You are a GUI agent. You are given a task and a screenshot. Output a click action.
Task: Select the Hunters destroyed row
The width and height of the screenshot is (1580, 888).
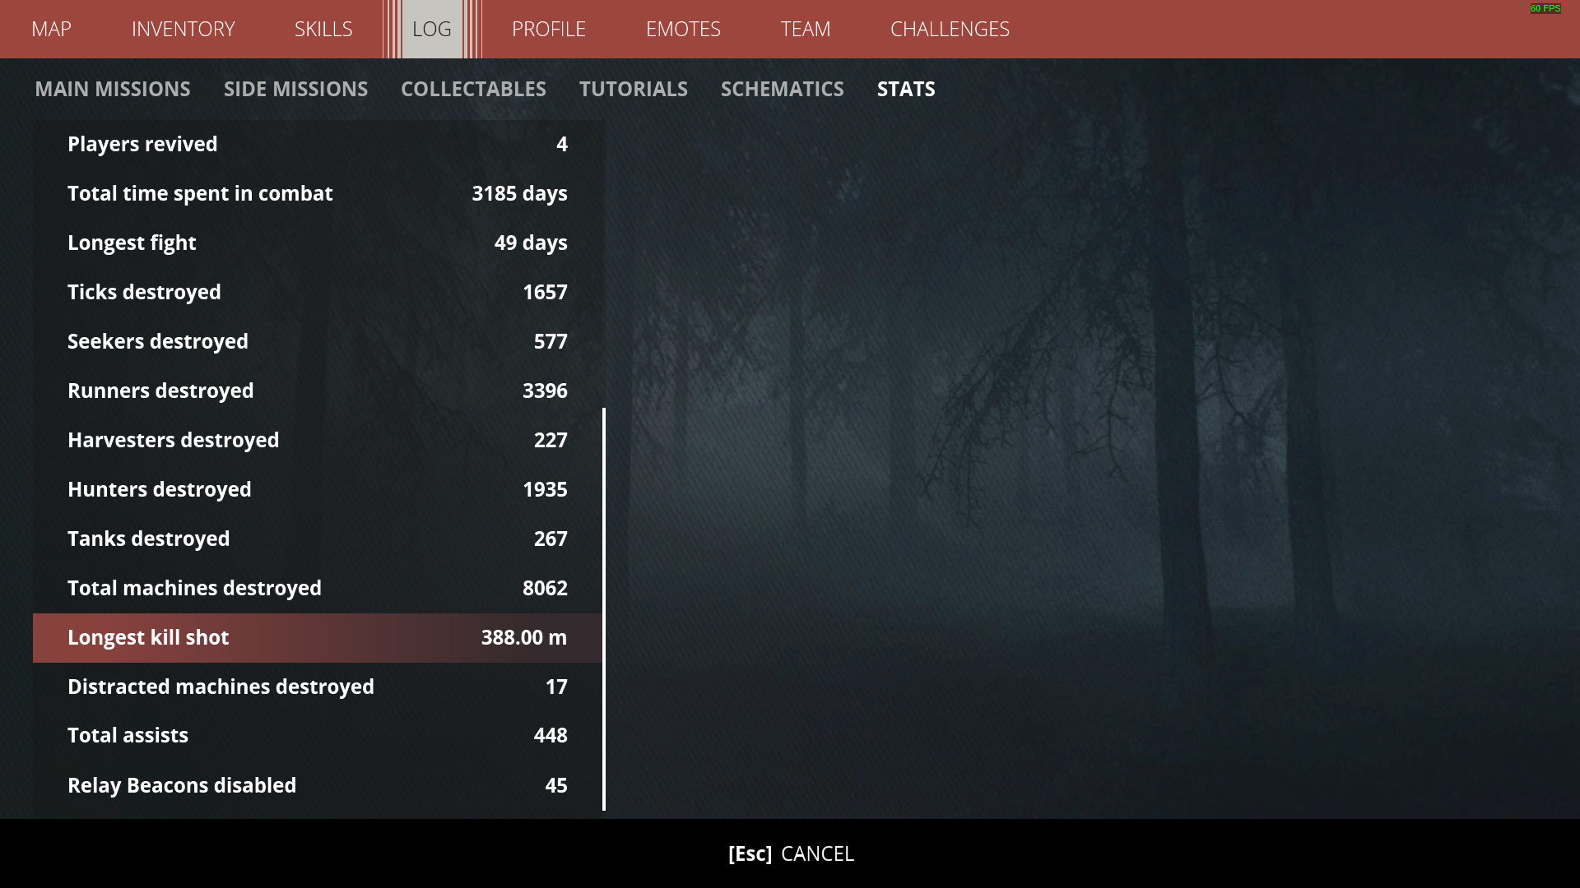coord(318,490)
